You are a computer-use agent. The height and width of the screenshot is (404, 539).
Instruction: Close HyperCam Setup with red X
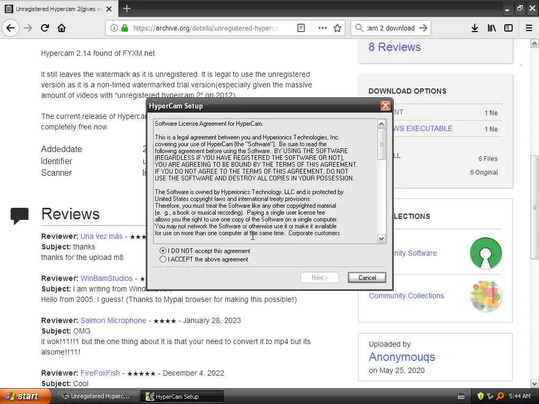click(385, 105)
